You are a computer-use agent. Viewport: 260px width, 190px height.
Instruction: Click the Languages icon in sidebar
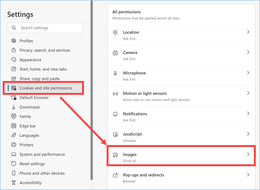click(x=14, y=135)
